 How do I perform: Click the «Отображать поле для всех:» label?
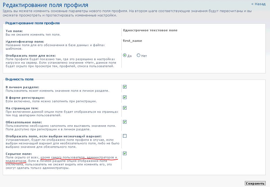[x=31, y=56]
